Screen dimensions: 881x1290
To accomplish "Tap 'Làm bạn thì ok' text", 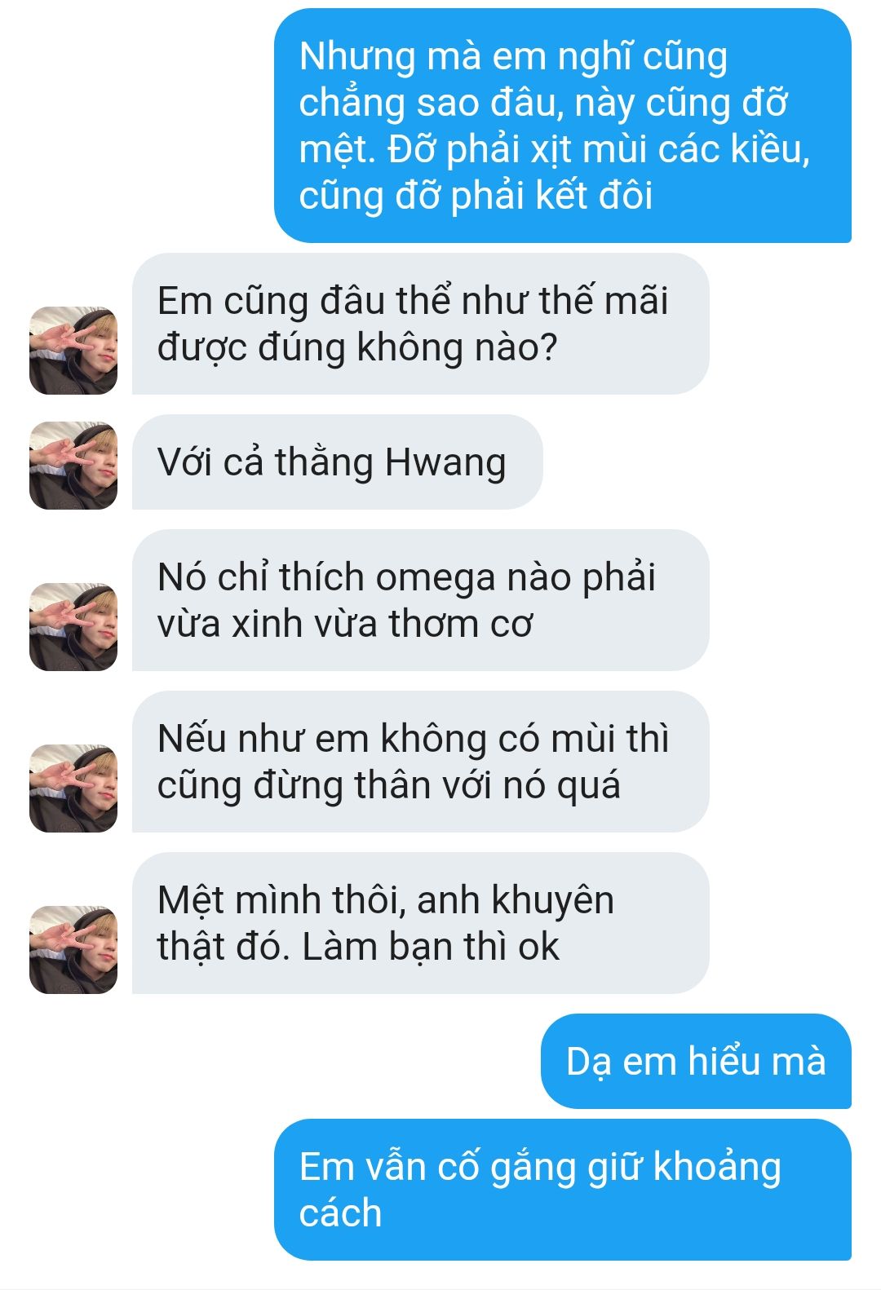I will point(431,948).
